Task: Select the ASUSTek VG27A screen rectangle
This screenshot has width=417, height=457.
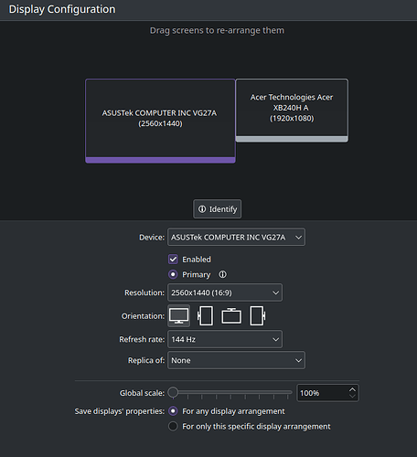Action: click(160, 121)
